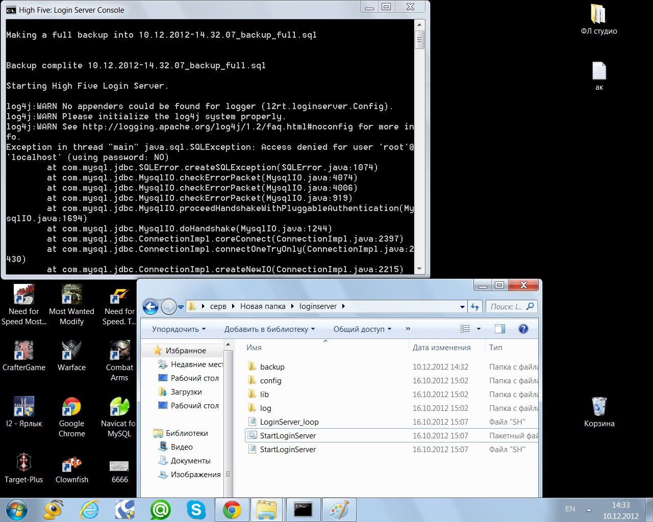Image resolution: width=653 pixels, height=522 pixels.
Task: Open Загрузки in navigation pane
Action: pyautogui.click(x=186, y=392)
